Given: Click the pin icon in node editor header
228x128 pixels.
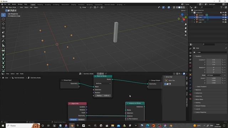Looking at the screenshot, I should click(x=106, y=74).
